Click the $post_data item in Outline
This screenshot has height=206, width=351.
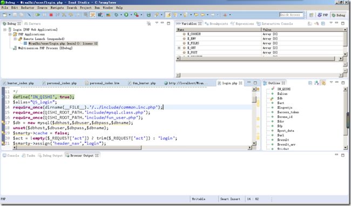(286, 131)
